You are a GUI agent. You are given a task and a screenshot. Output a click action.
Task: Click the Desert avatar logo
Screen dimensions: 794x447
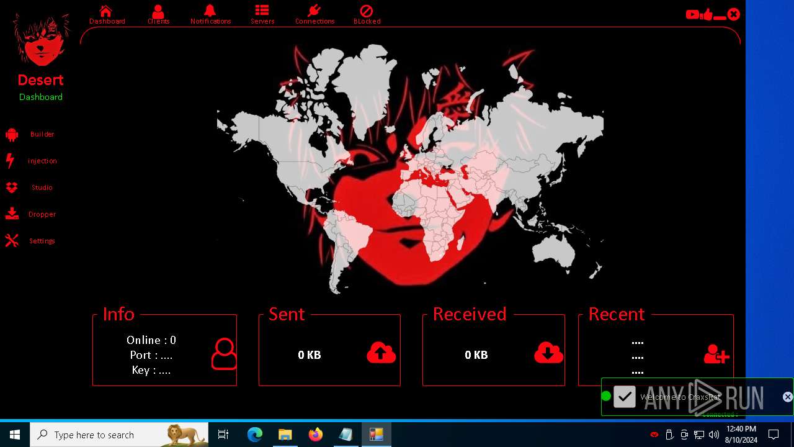point(41,40)
